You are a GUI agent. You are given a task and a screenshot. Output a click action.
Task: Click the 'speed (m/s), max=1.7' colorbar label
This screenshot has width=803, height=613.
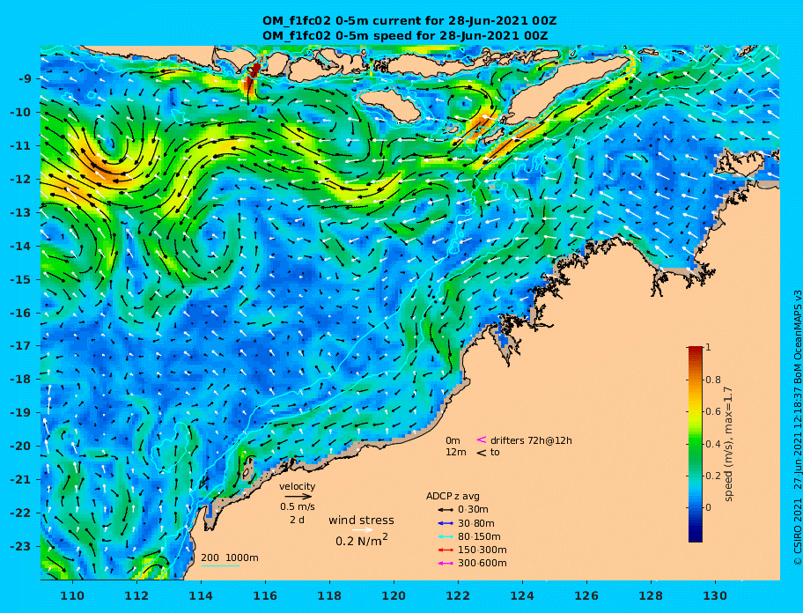tap(727, 444)
